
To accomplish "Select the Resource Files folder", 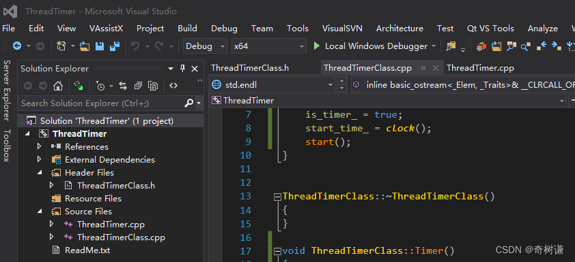I will pos(93,199).
